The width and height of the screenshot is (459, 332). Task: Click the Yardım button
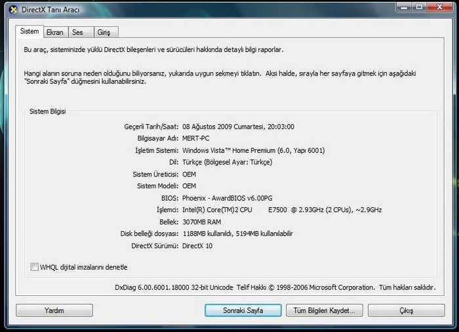(54, 310)
